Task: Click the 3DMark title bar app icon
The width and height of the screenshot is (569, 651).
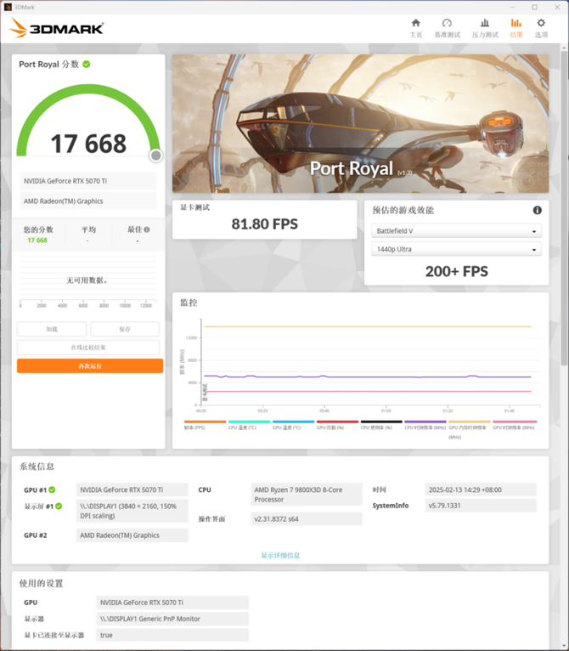Action: click(8, 7)
